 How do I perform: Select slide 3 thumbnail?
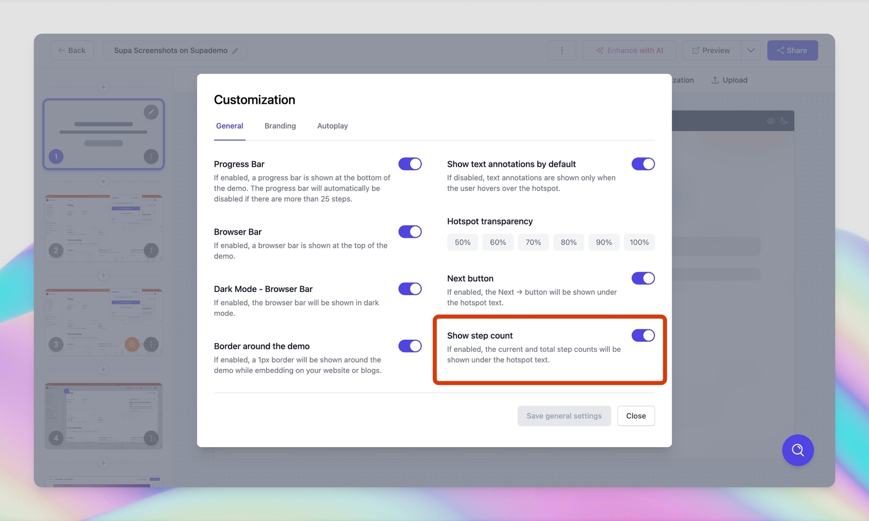click(x=103, y=322)
